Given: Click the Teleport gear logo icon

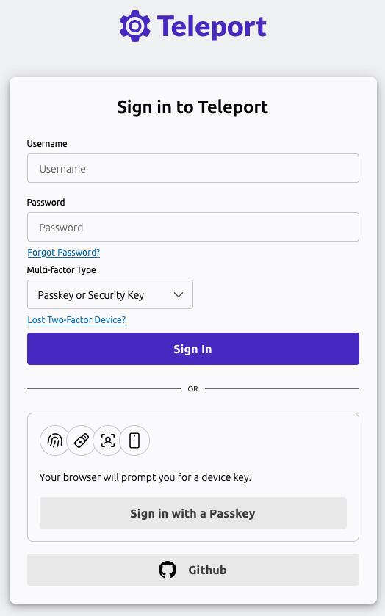Looking at the screenshot, I should tap(135, 26).
